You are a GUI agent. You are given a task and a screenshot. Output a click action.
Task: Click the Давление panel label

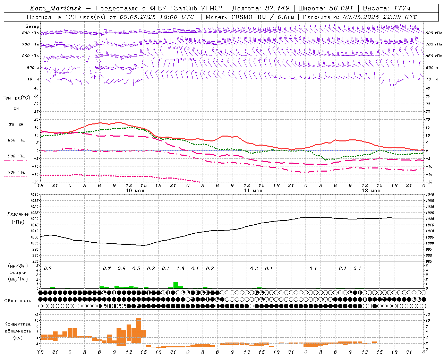coord(18,214)
